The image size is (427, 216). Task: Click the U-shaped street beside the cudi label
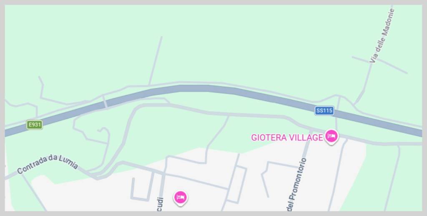pyautogui.click(x=142, y=190)
